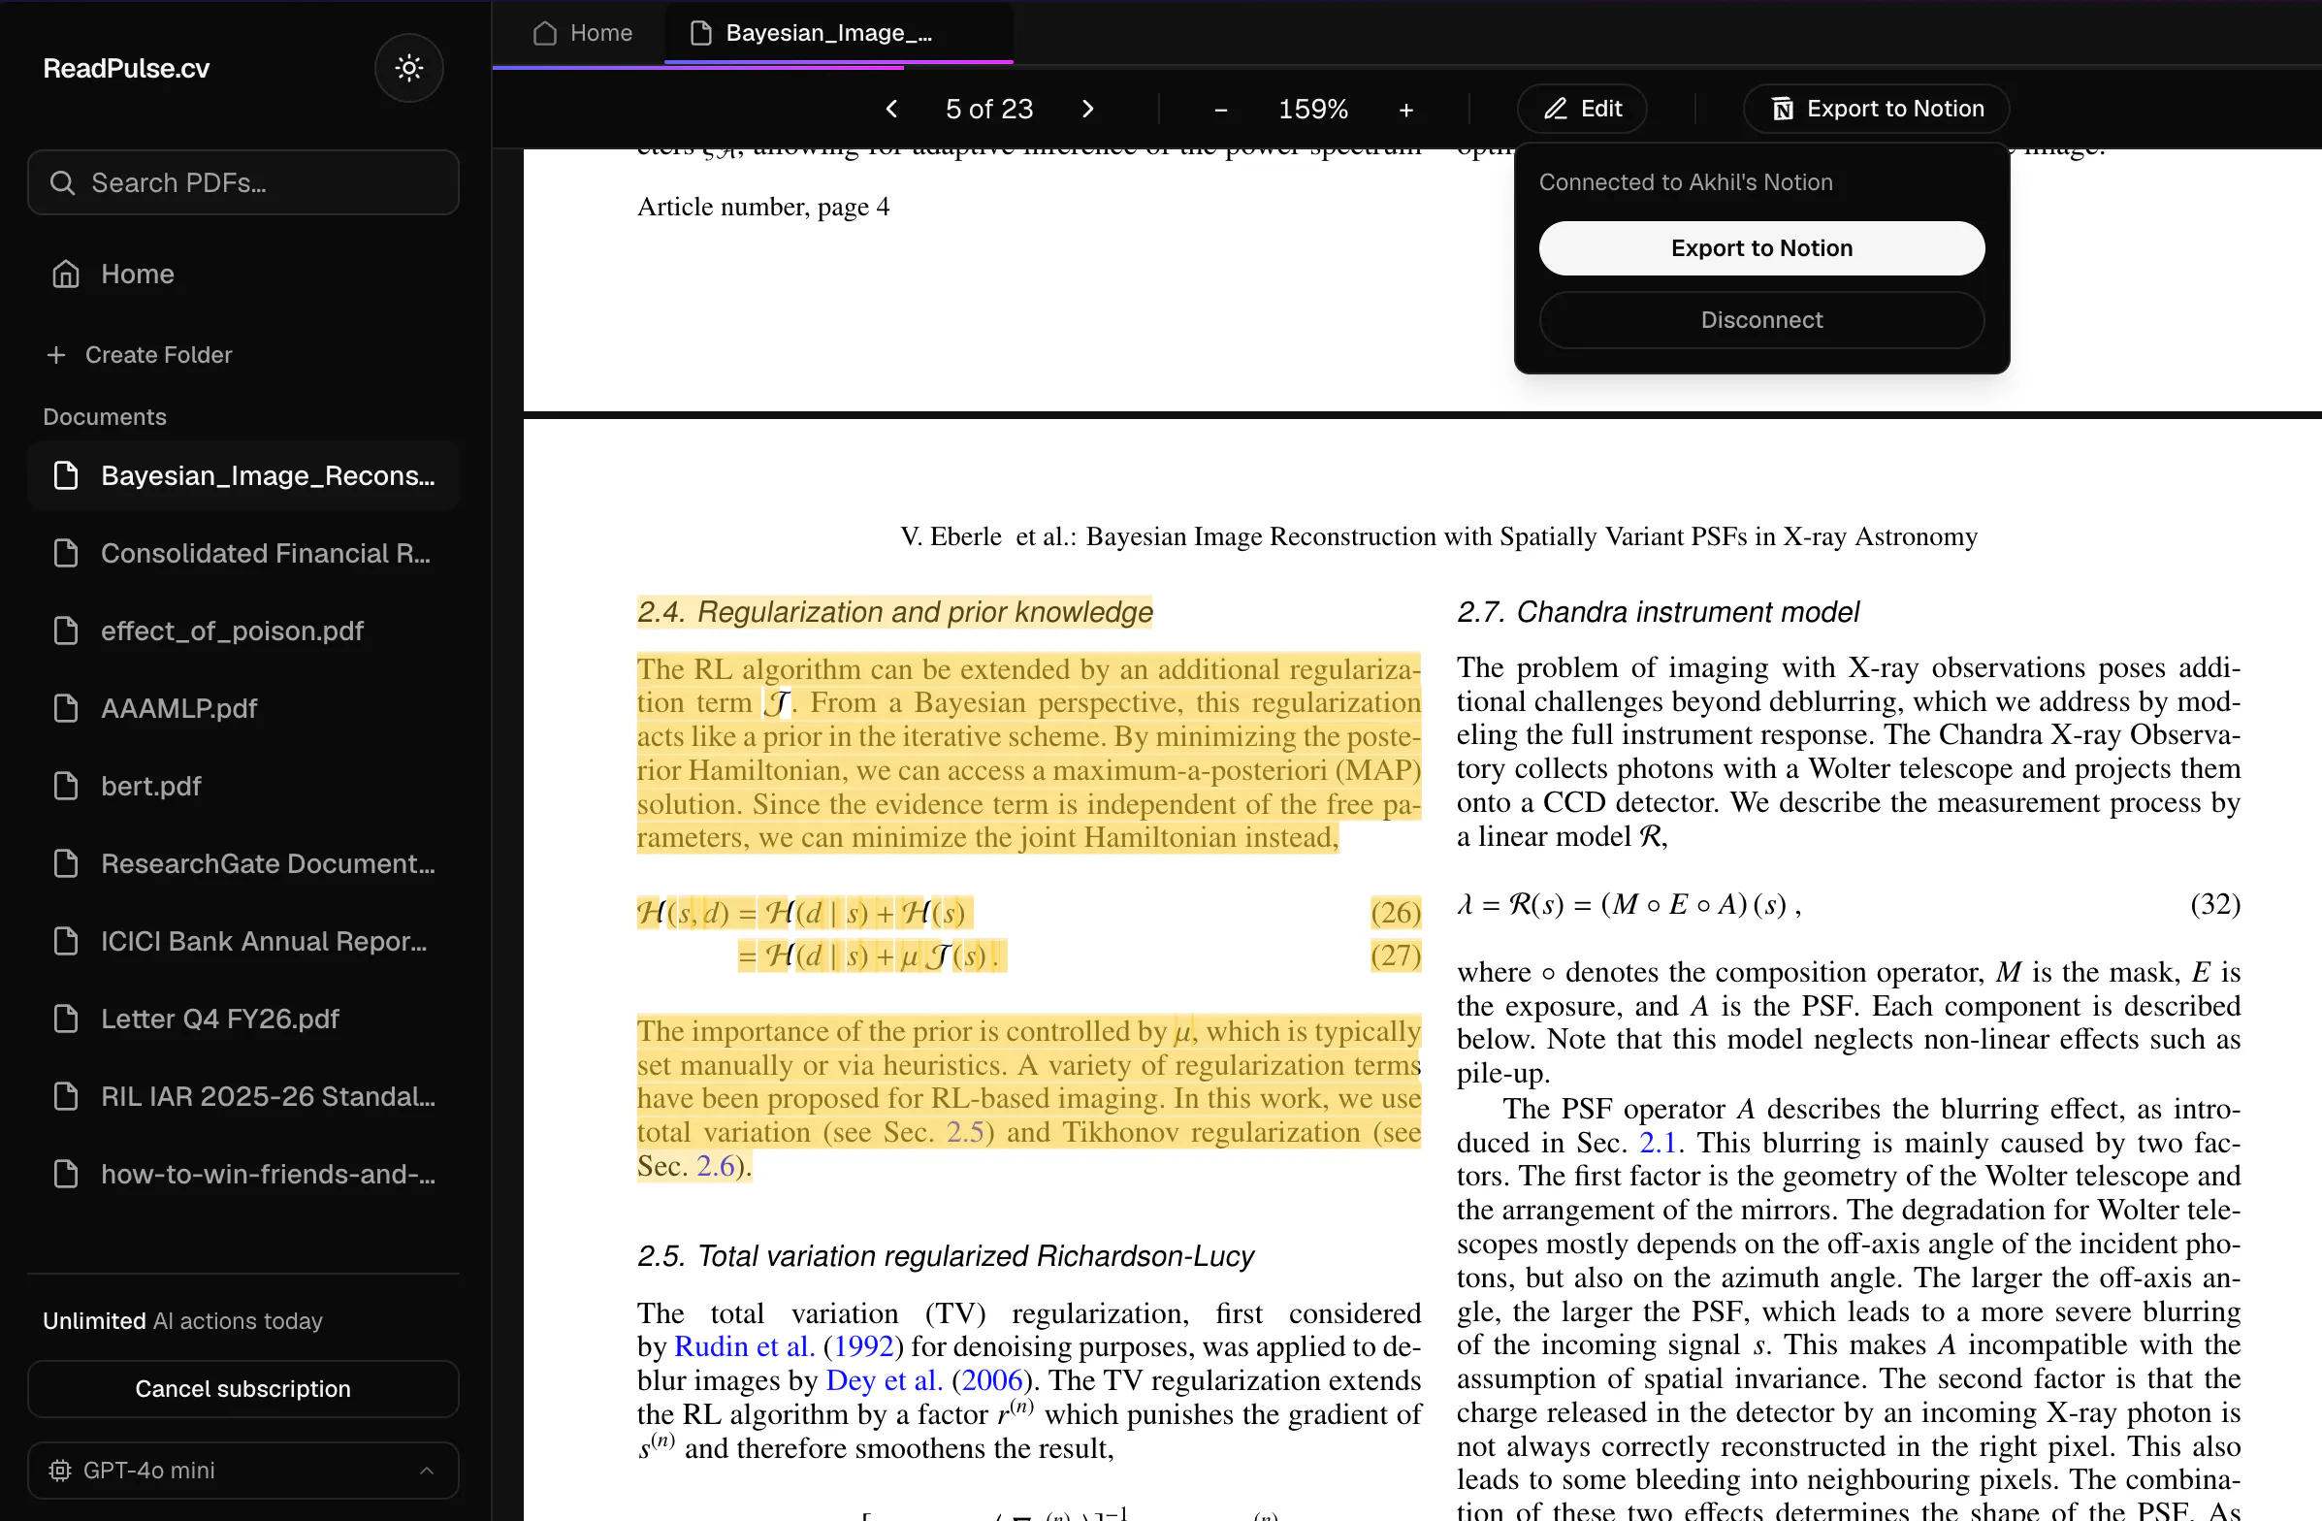Open ICICI Bank Annual Repor... file
This screenshot has height=1521, width=2322.
pyautogui.click(x=242, y=942)
